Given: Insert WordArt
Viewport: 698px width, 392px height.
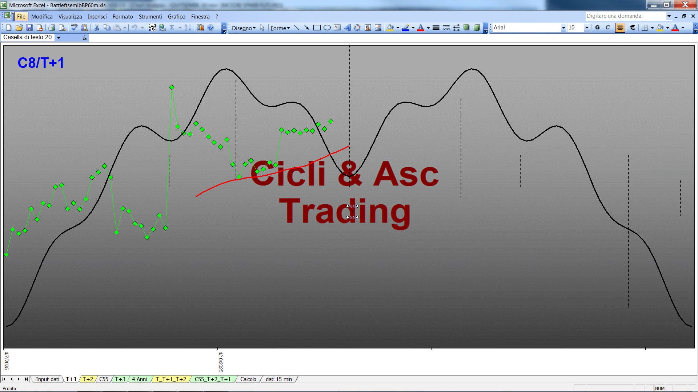Looking at the screenshot, I should pyautogui.click(x=347, y=28).
